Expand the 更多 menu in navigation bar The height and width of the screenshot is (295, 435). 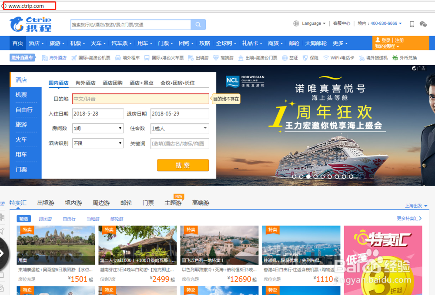coord(340,43)
